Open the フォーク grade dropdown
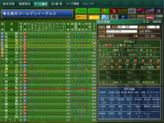Viewport: 164px width, 123px height. click(120, 61)
